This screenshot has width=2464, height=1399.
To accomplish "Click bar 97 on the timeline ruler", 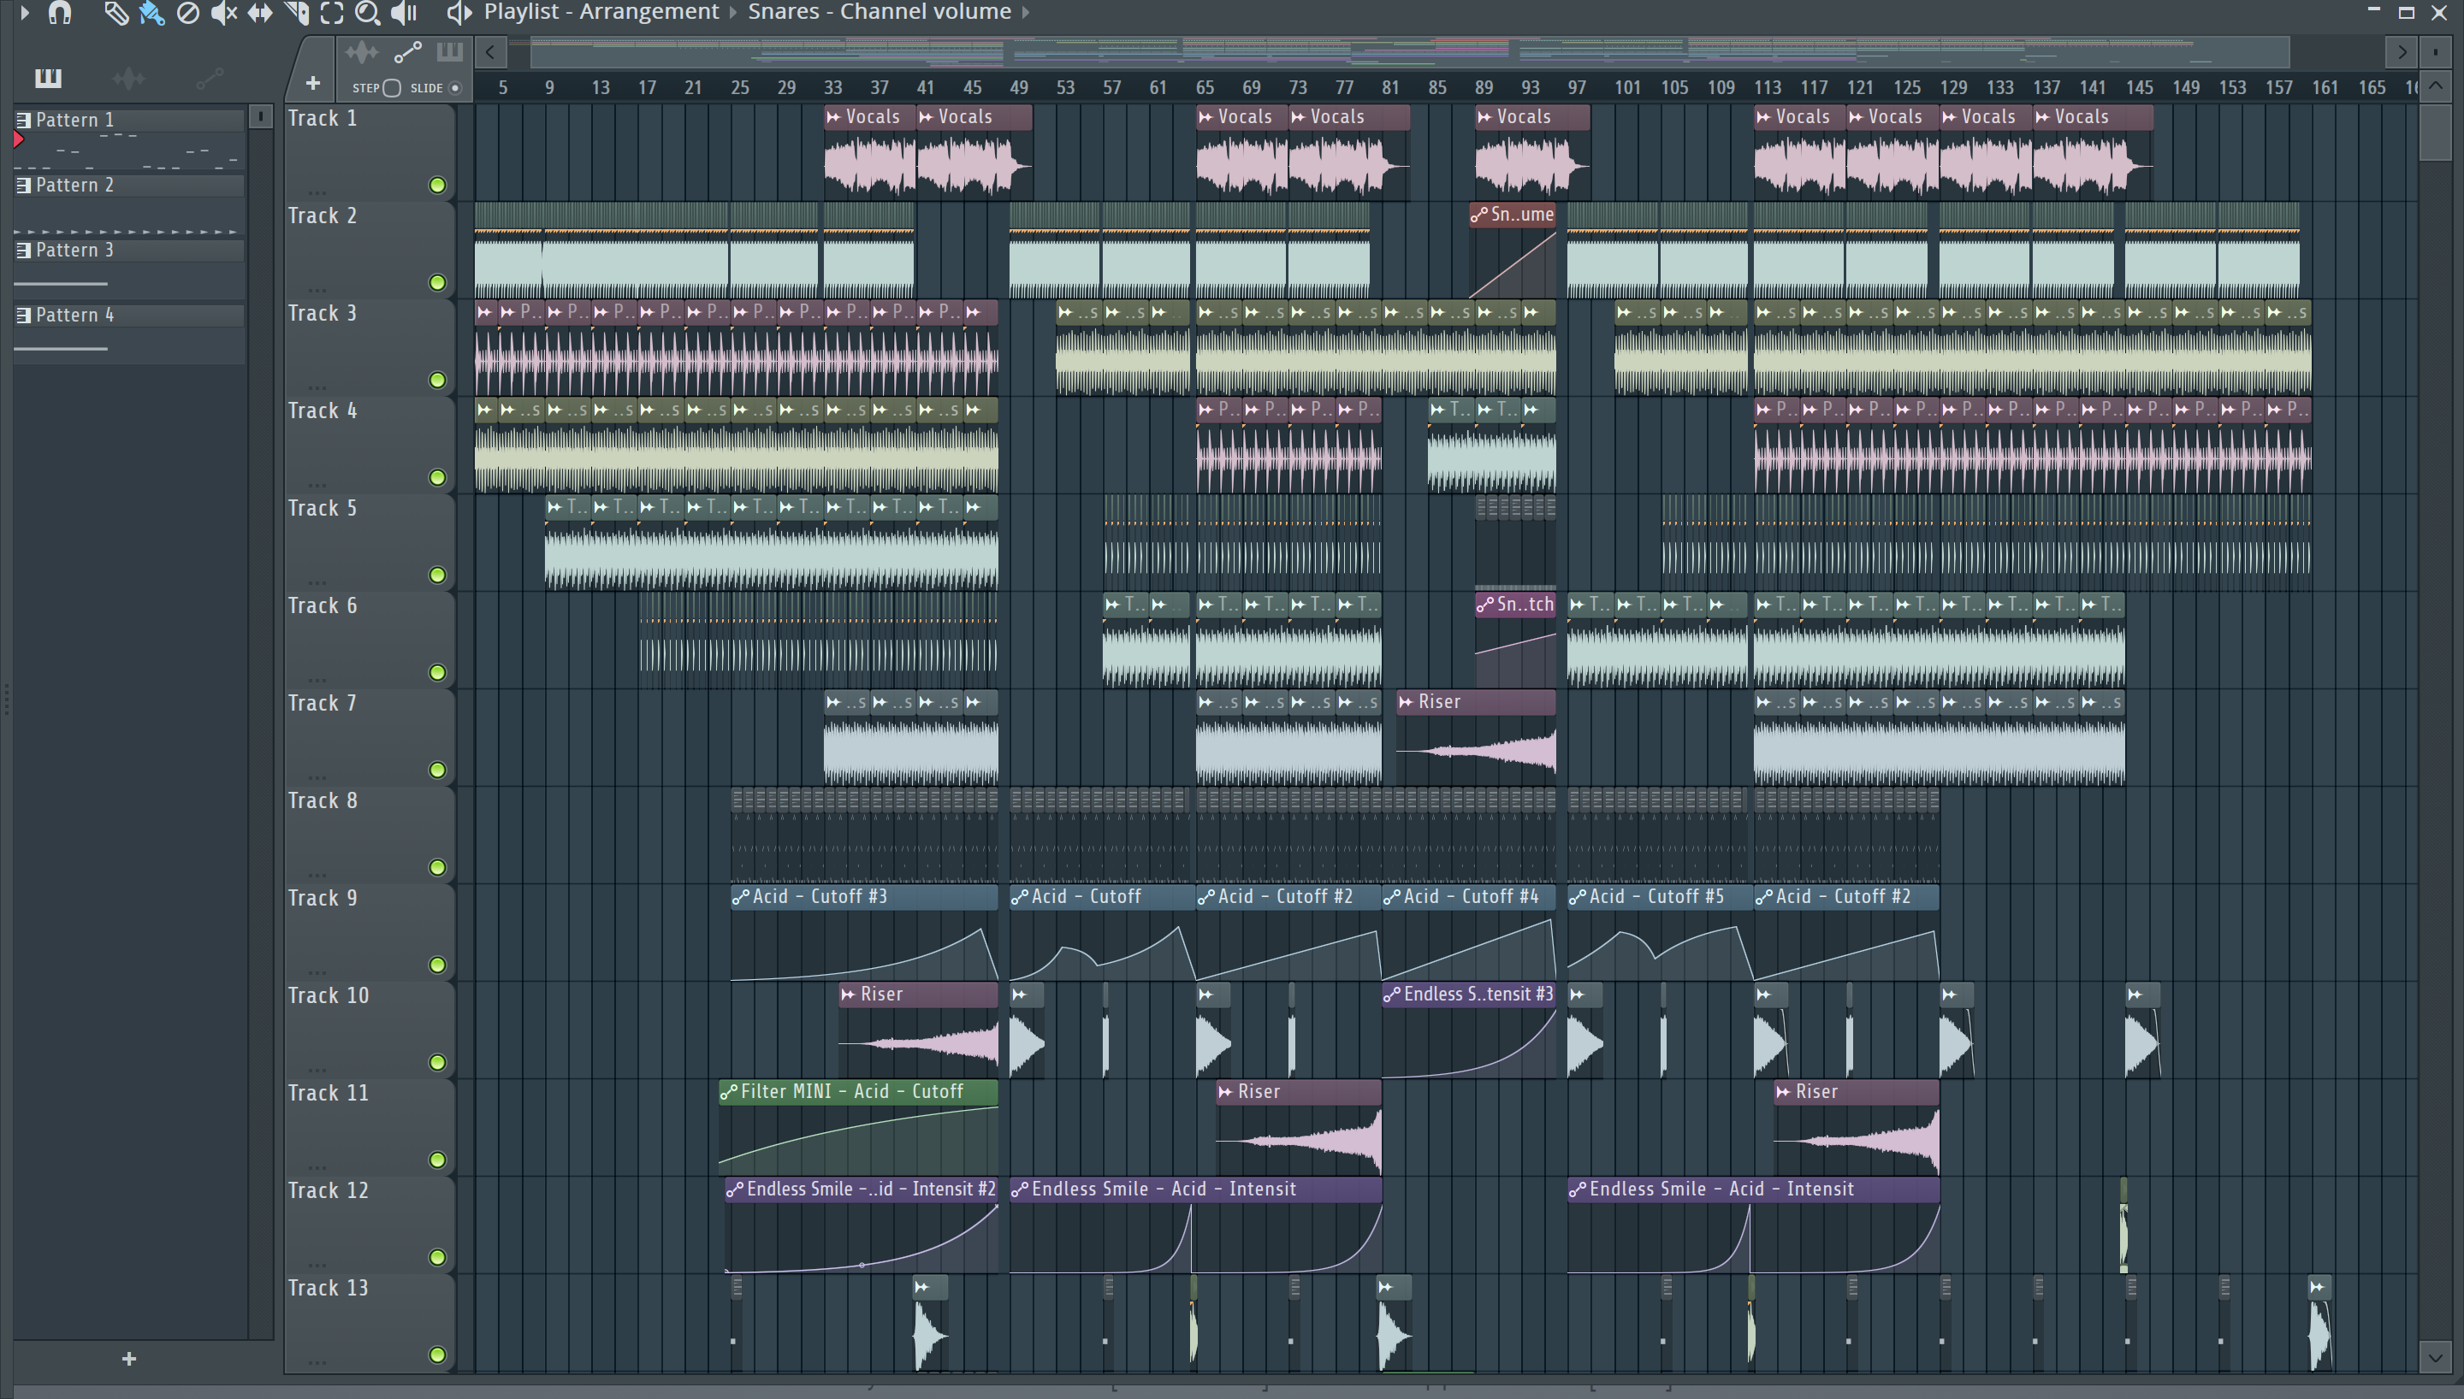I will pyautogui.click(x=1577, y=88).
